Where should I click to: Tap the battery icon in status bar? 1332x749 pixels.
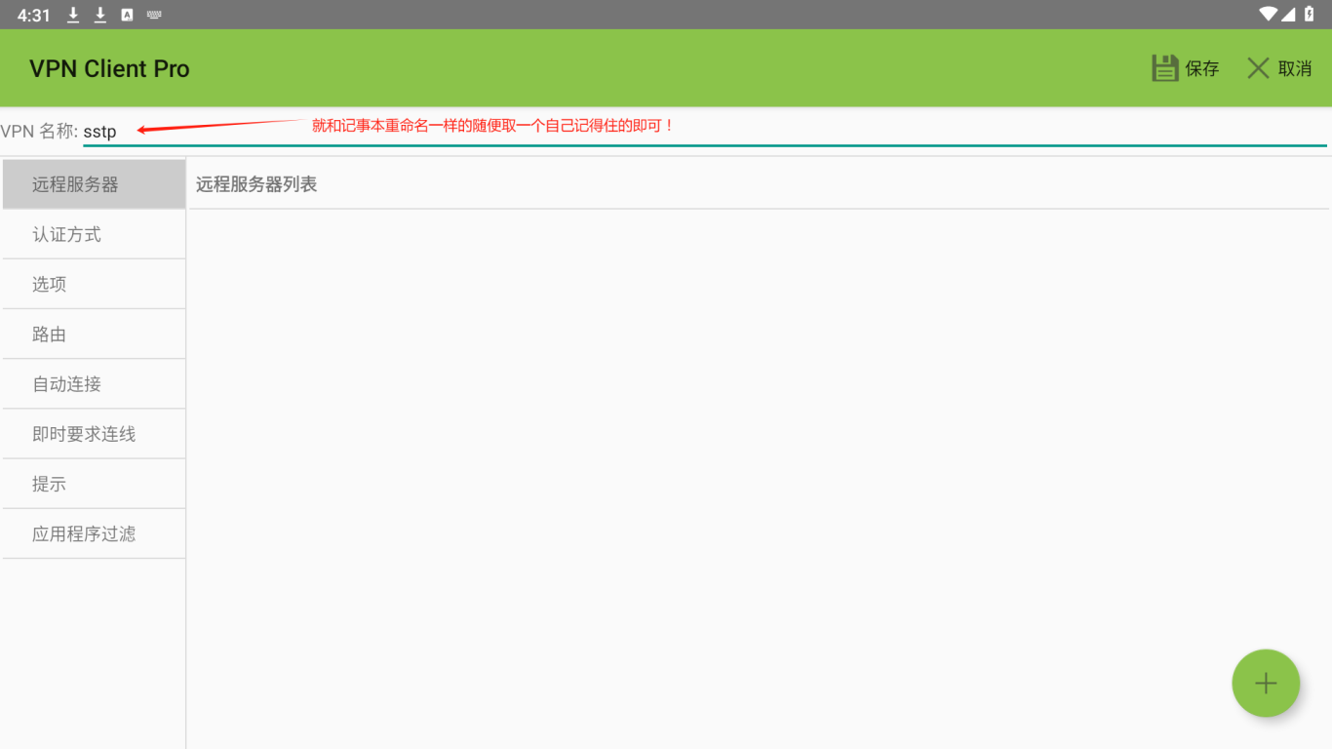pos(1310,14)
